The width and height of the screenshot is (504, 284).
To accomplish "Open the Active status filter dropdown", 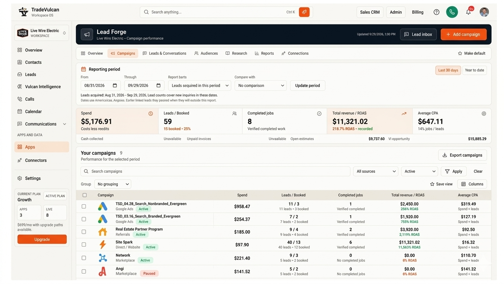I will pos(419,171).
